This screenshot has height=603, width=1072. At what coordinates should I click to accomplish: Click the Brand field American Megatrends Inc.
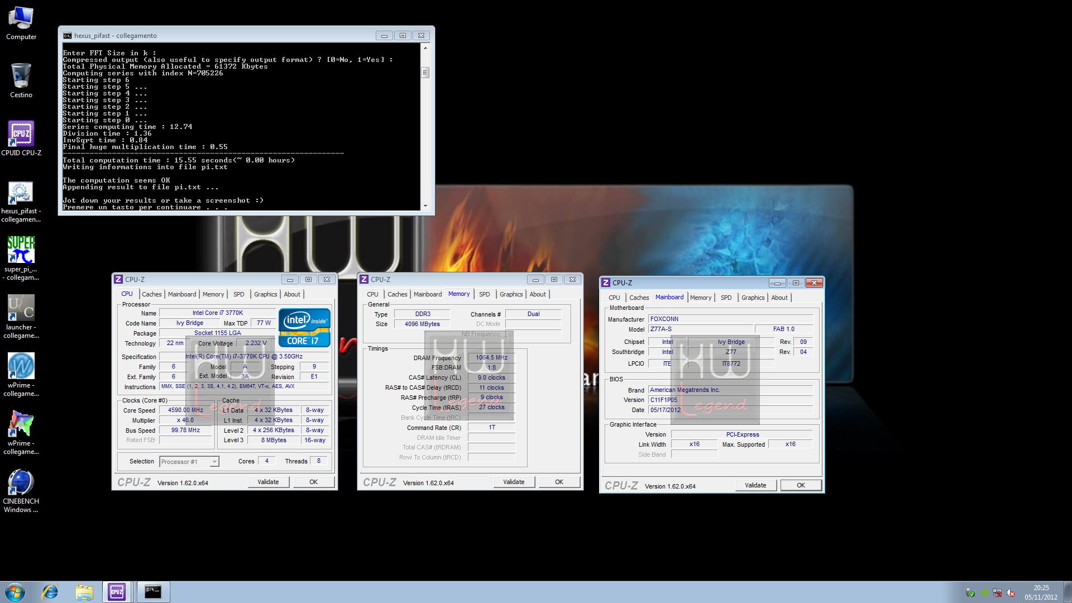coord(731,390)
